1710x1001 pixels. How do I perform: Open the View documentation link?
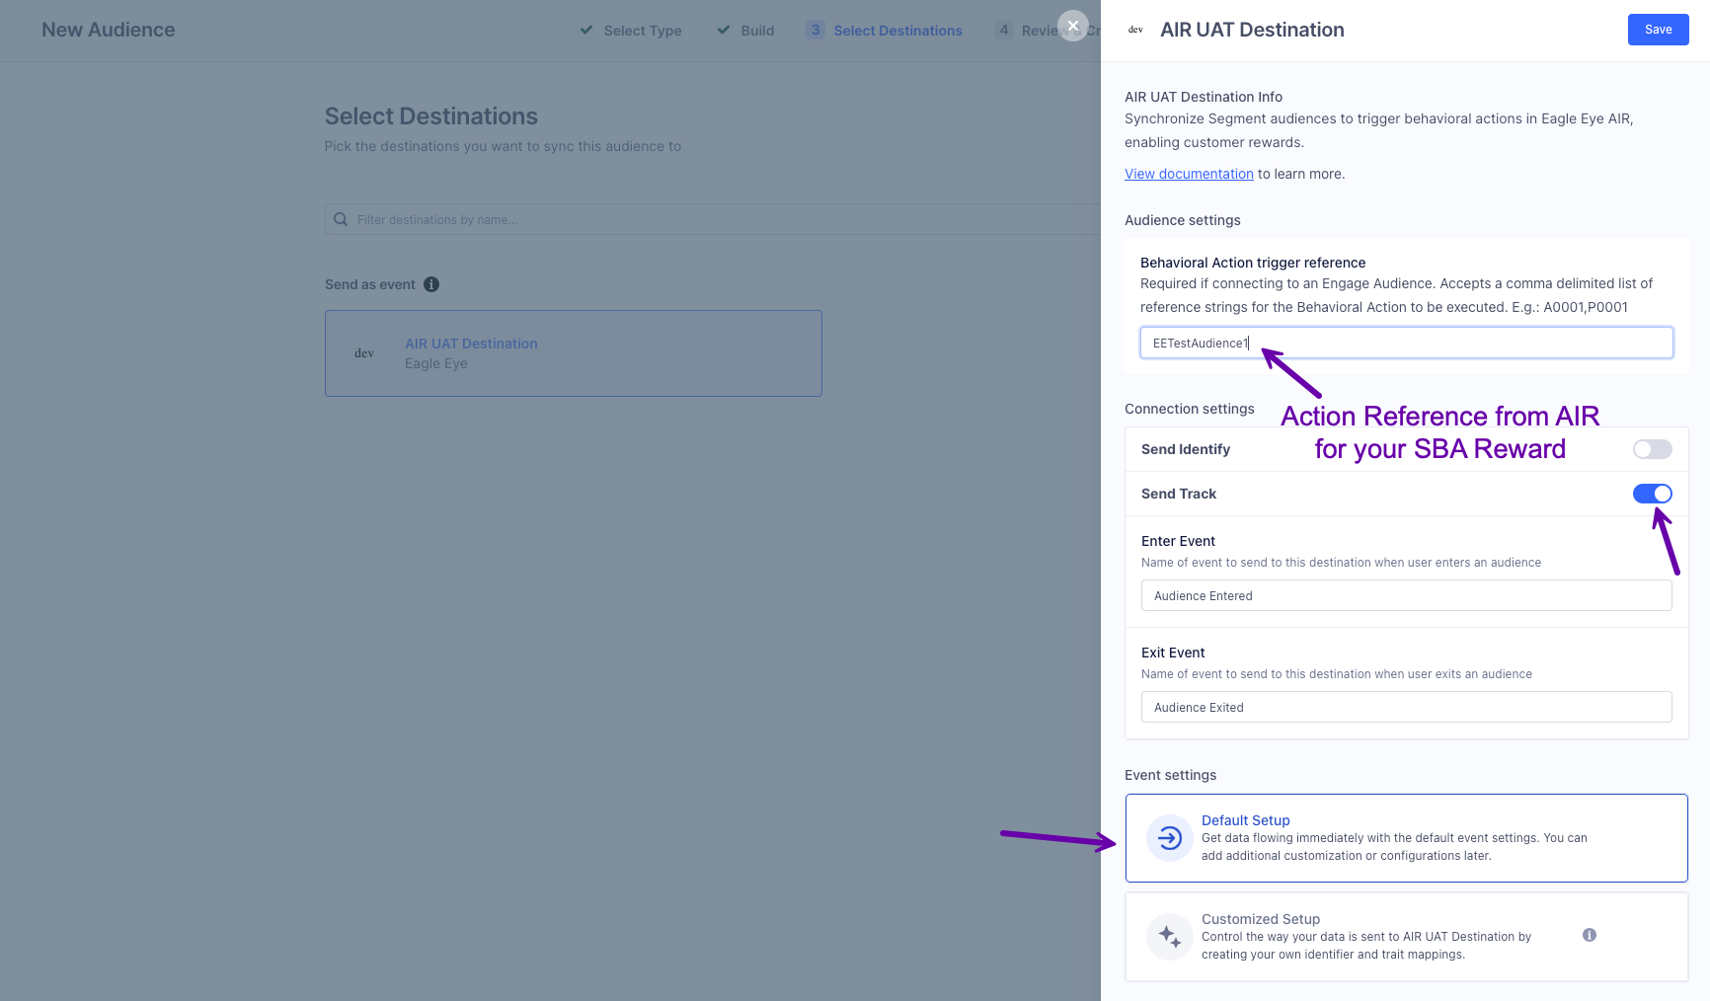(1189, 174)
